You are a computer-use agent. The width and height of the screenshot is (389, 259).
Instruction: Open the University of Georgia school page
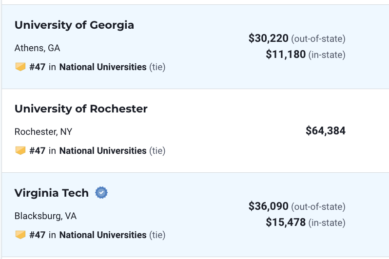74,25
